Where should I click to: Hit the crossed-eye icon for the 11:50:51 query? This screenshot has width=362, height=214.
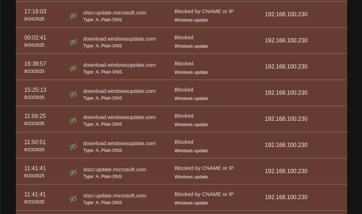(73, 147)
